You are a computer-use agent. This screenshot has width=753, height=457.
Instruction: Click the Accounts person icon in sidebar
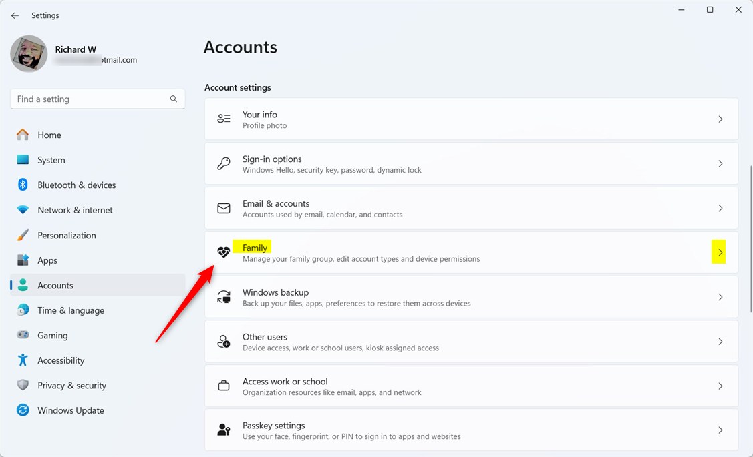pyautogui.click(x=23, y=285)
